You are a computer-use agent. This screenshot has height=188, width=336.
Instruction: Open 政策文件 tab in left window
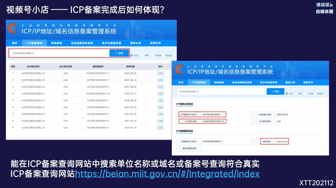click(x=155, y=43)
